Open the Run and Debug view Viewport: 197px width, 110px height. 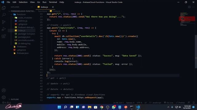[4, 29]
